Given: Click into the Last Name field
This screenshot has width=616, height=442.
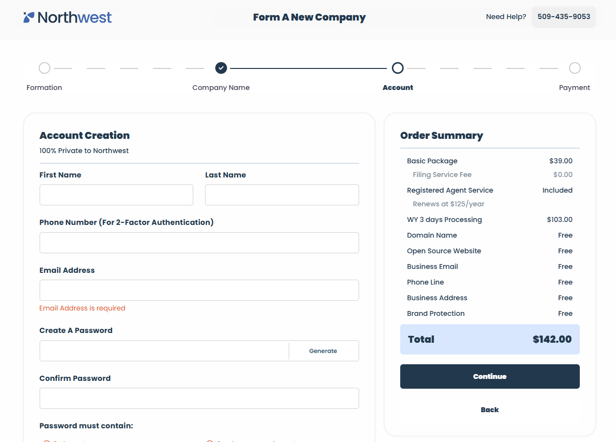Looking at the screenshot, I should (282, 195).
